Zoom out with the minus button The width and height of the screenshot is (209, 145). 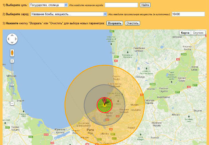tap(12, 103)
